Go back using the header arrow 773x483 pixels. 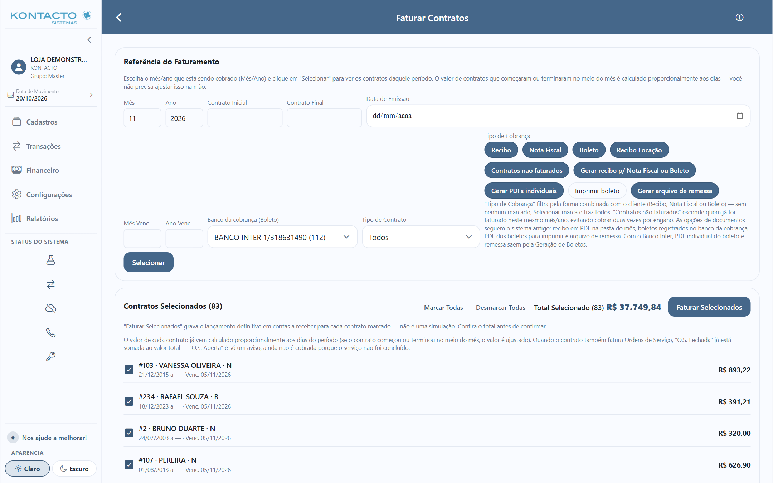click(x=119, y=17)
